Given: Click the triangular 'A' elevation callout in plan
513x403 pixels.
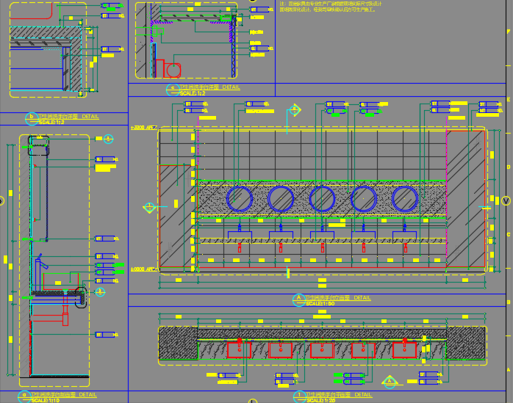Looking at the screenshot, I should (390, 382).
